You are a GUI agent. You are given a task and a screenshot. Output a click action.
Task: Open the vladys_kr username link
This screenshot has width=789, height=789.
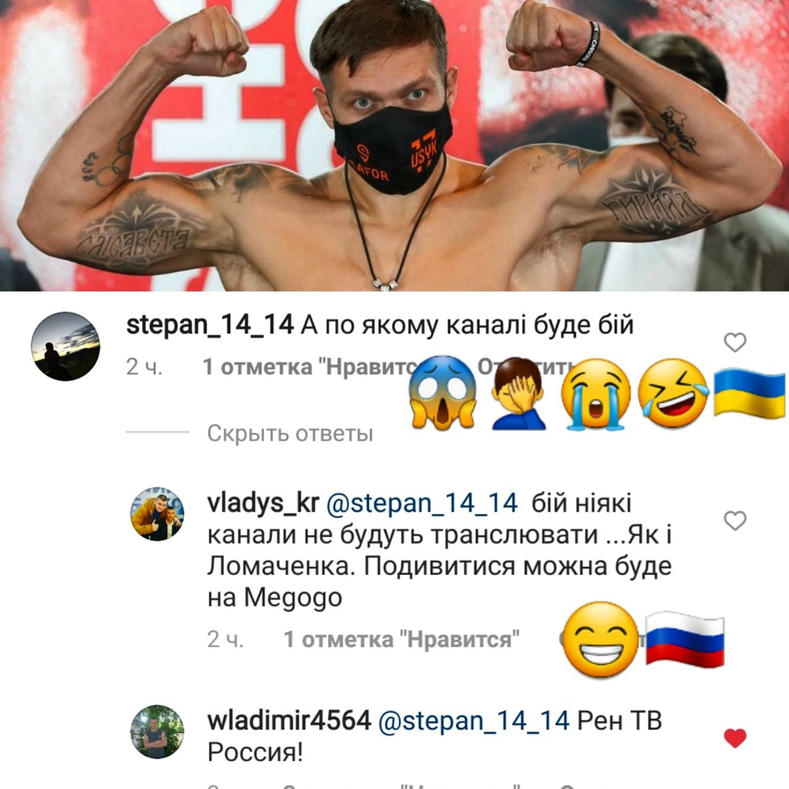click(x=263, y=504)
